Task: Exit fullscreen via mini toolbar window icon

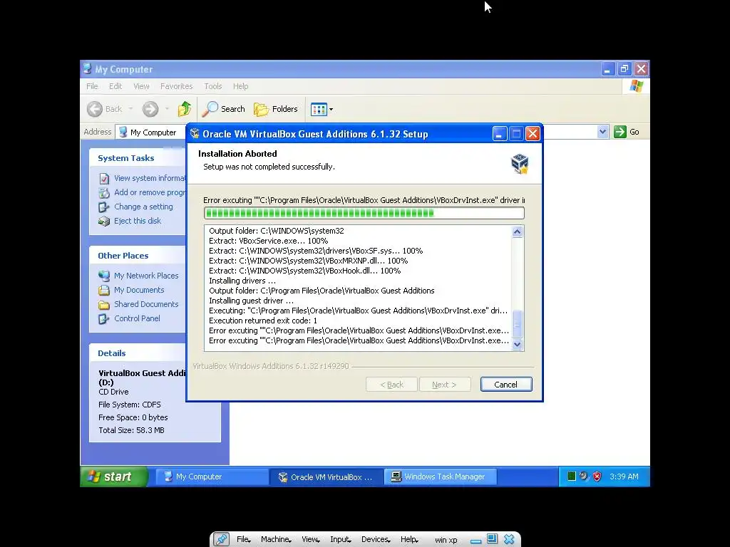Action: click(492, 539)
